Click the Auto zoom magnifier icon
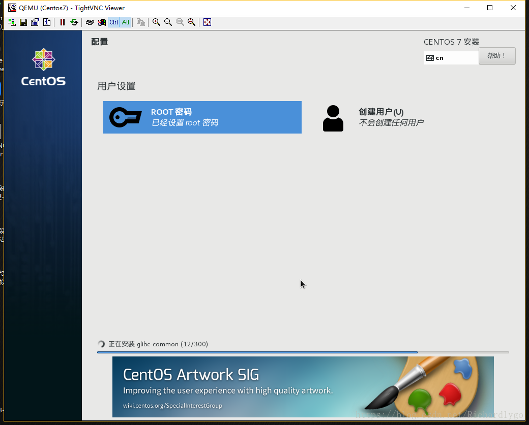This screenshot has width=529, height=425. click(192, 22)
